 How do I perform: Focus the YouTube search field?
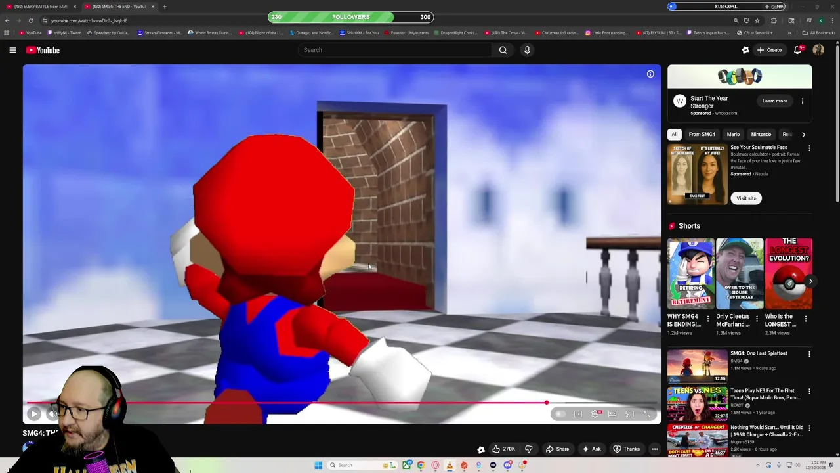394,50
